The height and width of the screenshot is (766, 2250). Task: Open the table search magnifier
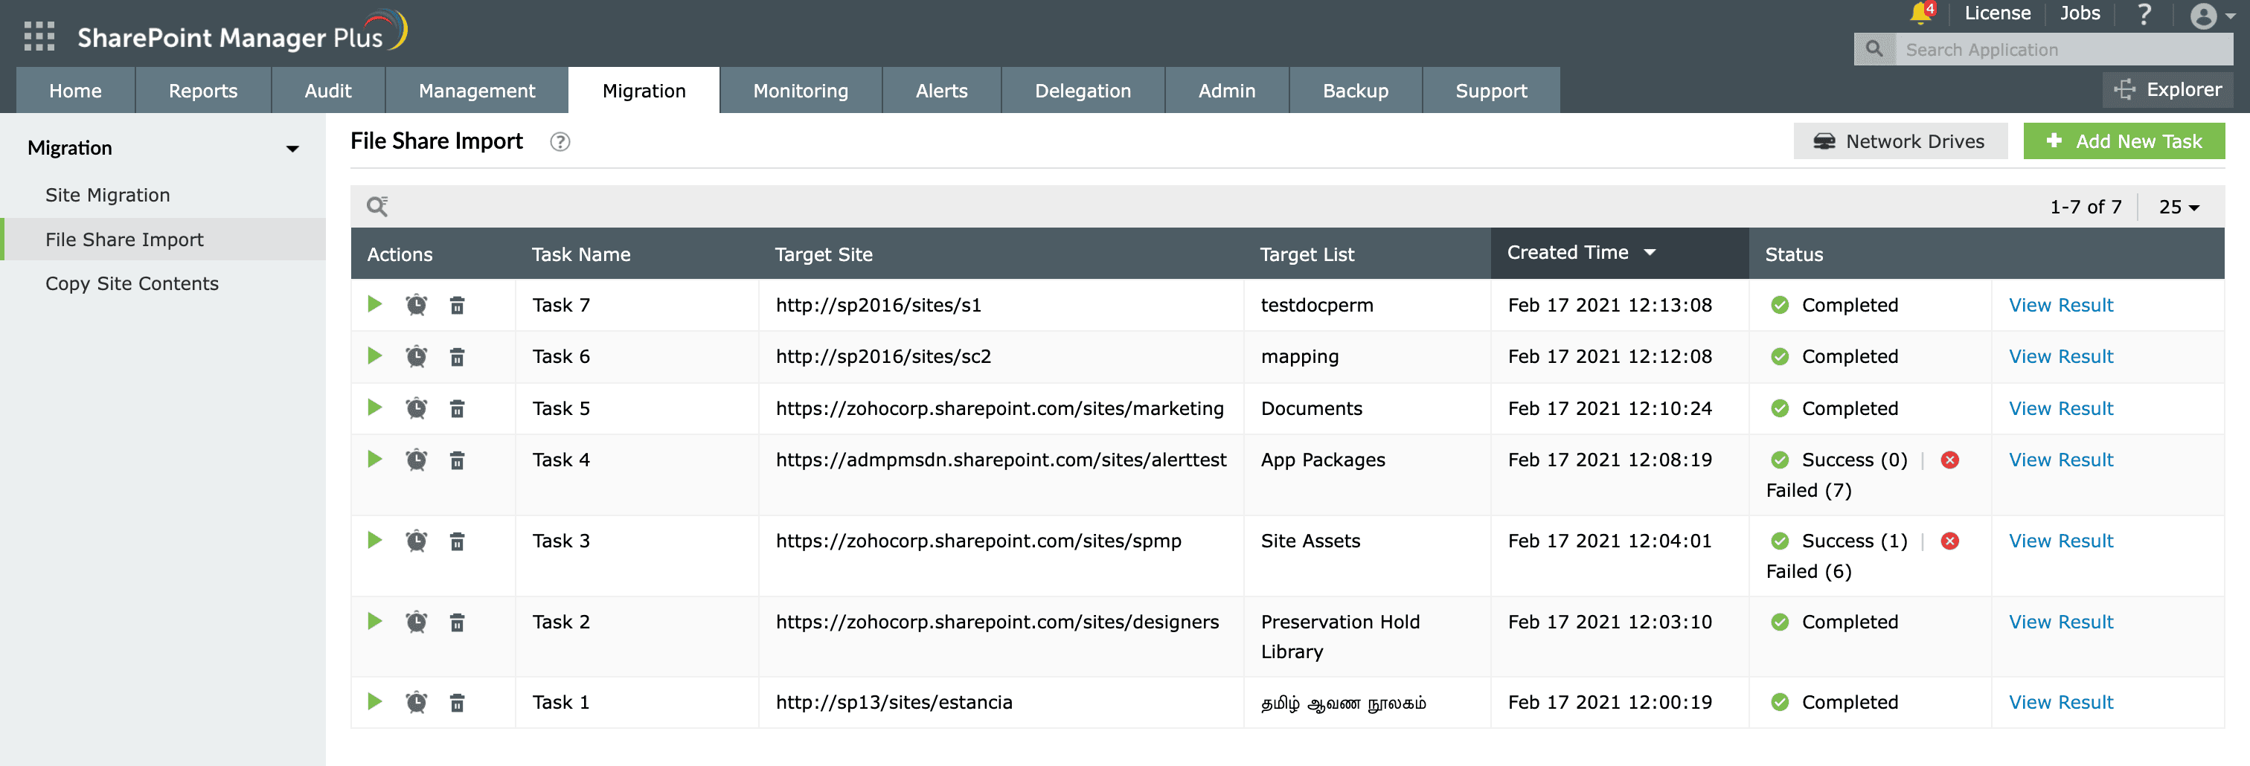tap(377, 207)
